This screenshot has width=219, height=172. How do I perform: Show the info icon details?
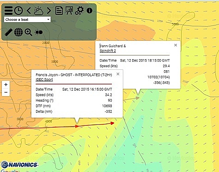click(x=90, y=11)
